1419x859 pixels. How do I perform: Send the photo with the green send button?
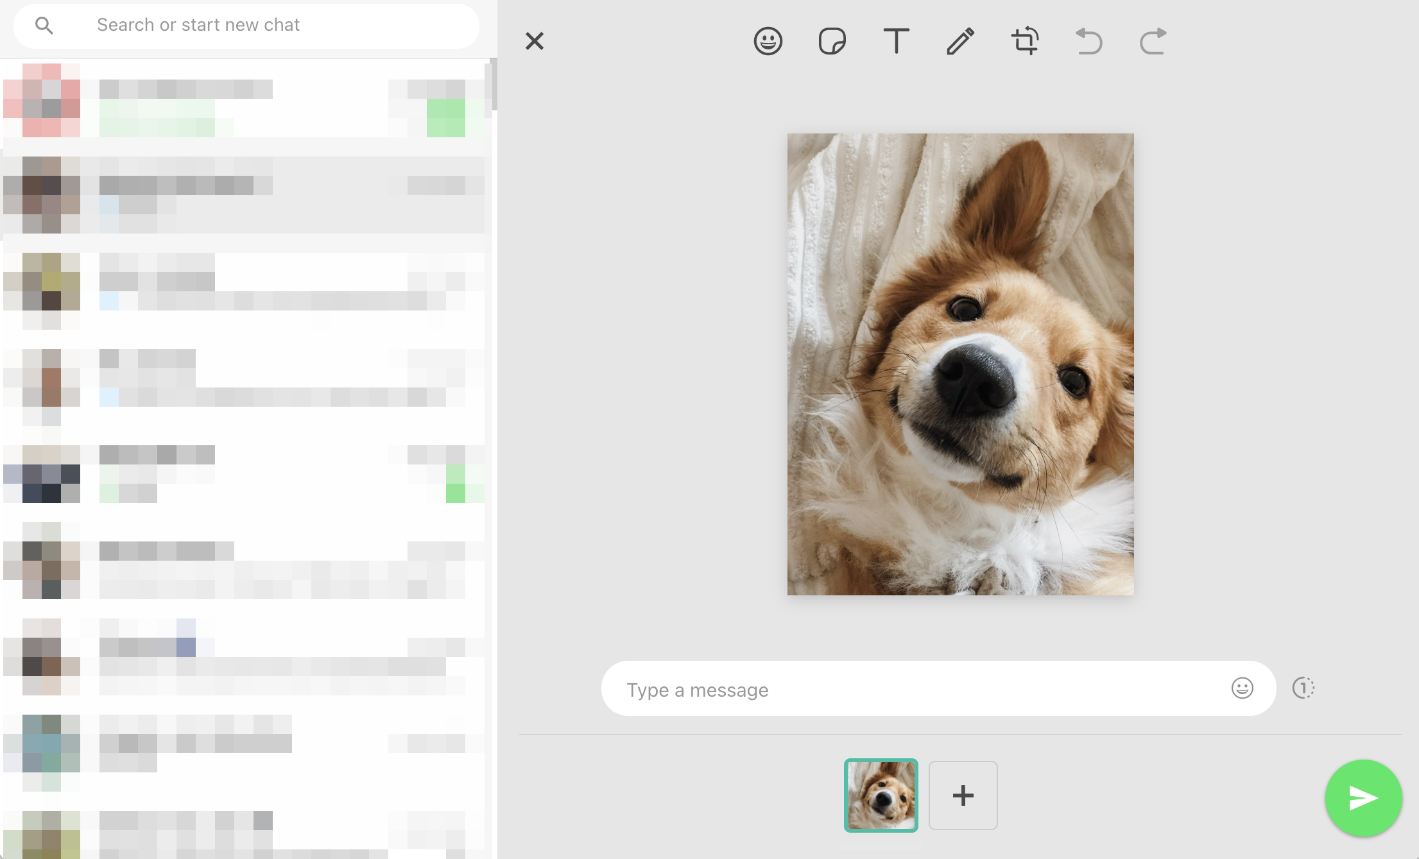click(x=1363, y=797)
